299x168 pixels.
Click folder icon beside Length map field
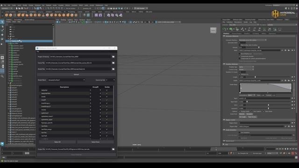click(289, 80)
